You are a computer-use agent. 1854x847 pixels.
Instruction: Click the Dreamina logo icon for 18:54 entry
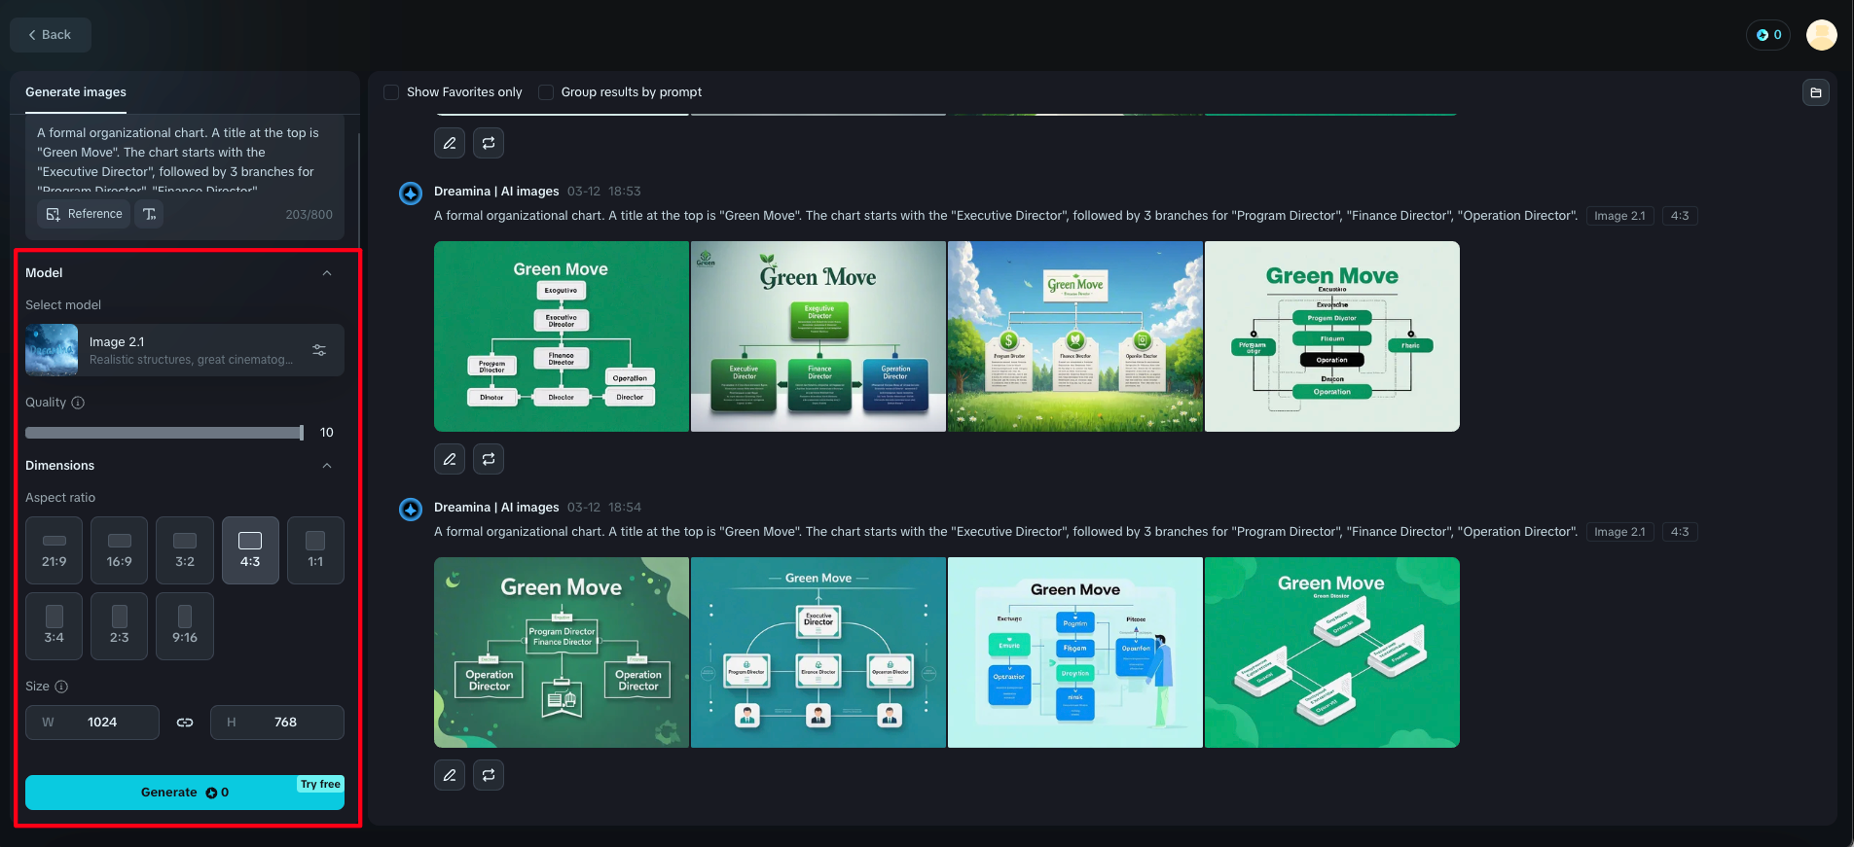[411, 510]
